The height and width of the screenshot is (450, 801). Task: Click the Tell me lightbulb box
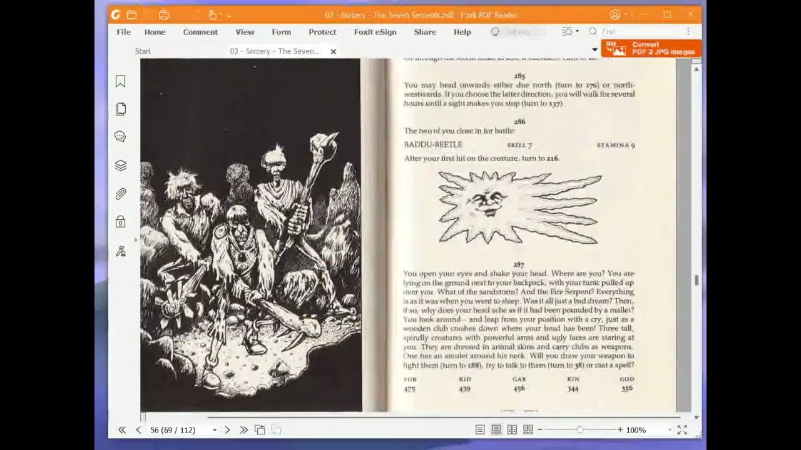(x=517, y=32)
